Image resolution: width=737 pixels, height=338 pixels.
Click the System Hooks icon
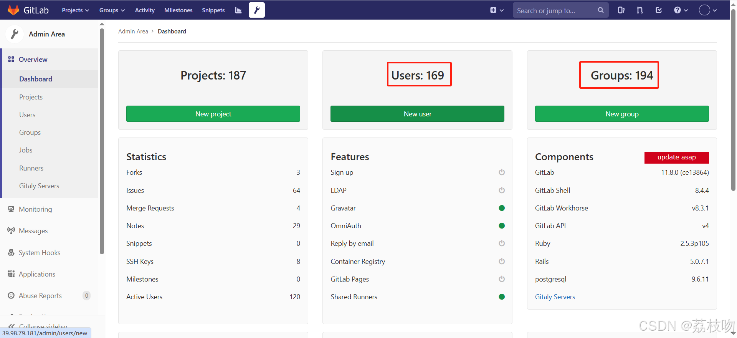tap(11, 252)
